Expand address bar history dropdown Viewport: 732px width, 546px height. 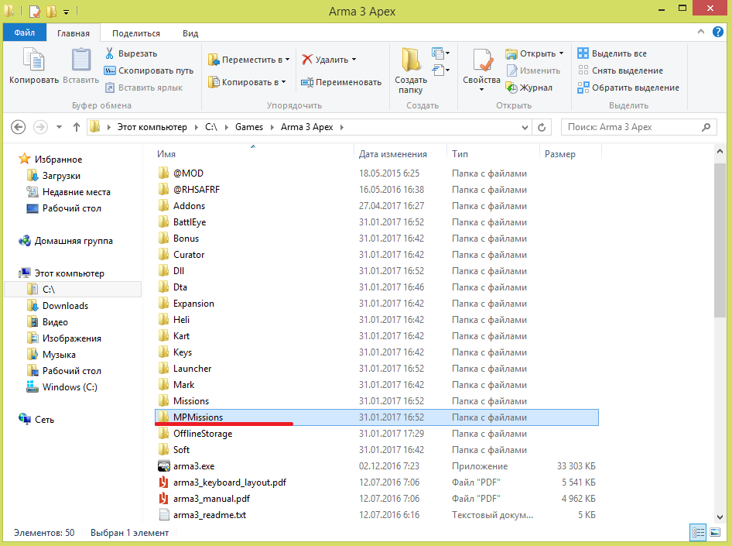(x=525, y=127)
